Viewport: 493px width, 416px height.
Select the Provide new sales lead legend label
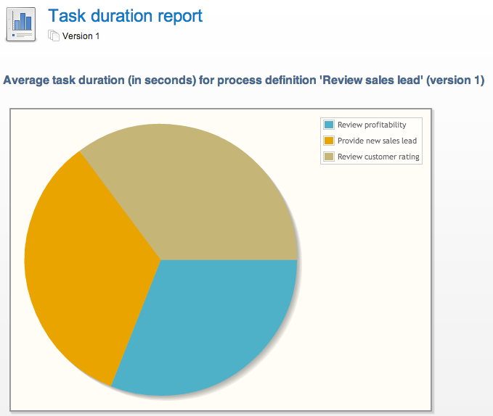(x=377, y=141)
